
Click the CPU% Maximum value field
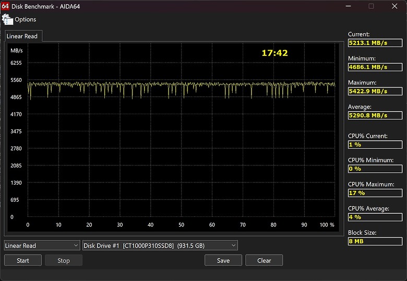point(375,193)
